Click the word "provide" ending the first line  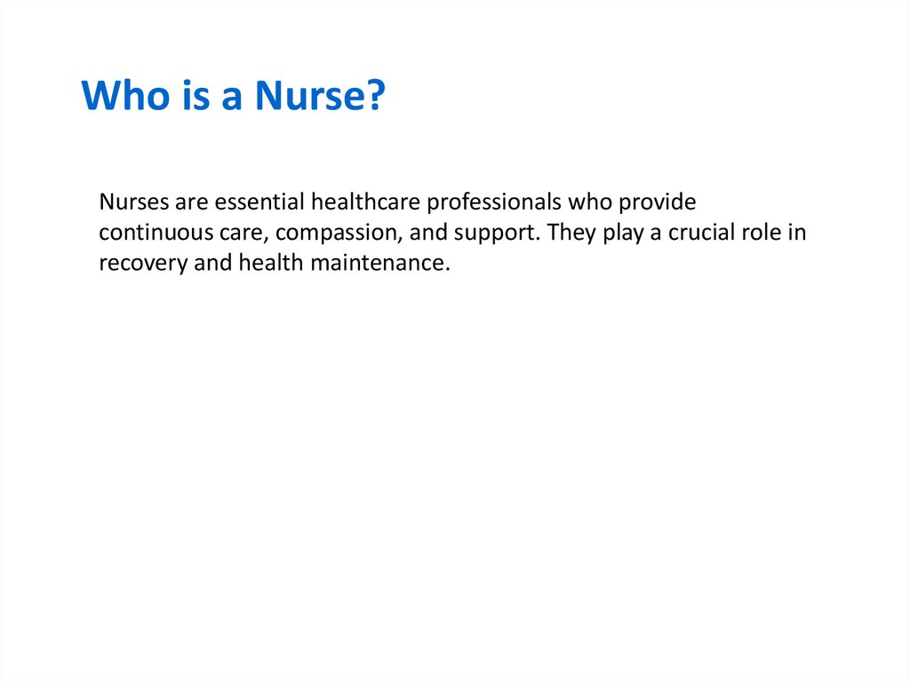659,202
